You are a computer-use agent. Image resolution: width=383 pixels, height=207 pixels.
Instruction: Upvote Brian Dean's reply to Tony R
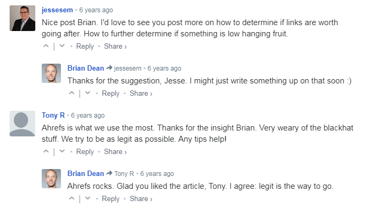coord(72,198)
